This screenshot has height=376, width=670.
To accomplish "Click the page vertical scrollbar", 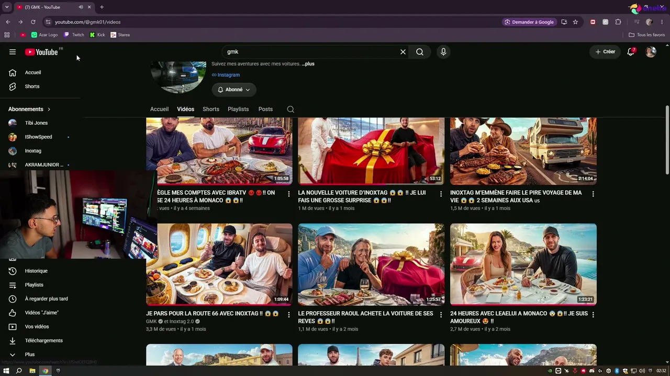I will (x=667, y=140).
